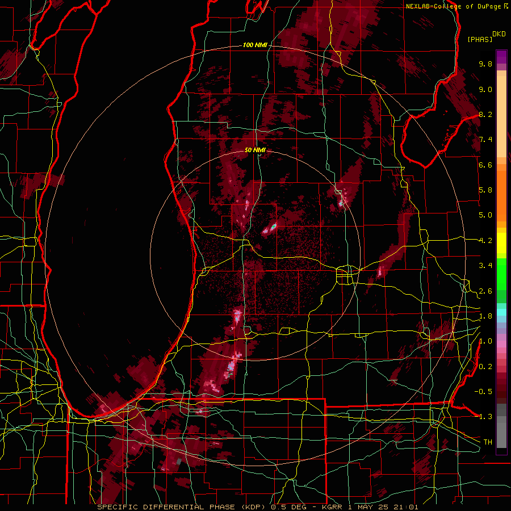Screen dimensions: 511x511
Task: Click the 3.4 value on the scale
Action: click(485, 266)
